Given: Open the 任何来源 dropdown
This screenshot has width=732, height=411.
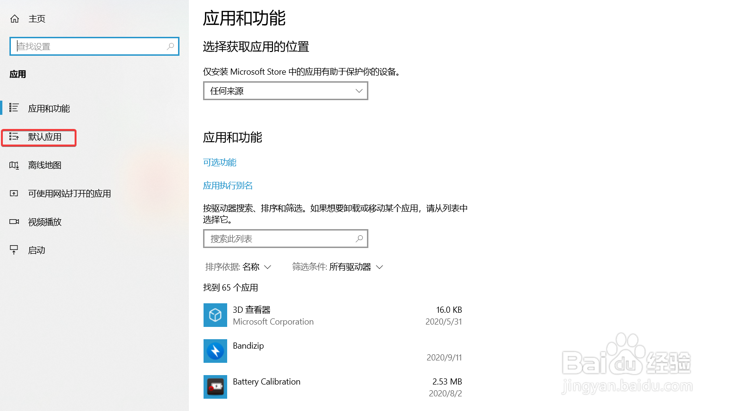Looking at the screenshot, I should pos(285,91).
